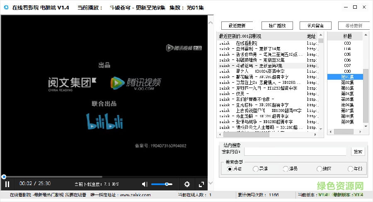Viewport: 373px width, 202px height.
Task: Pause the video playback
Action: tap(7, 184)
